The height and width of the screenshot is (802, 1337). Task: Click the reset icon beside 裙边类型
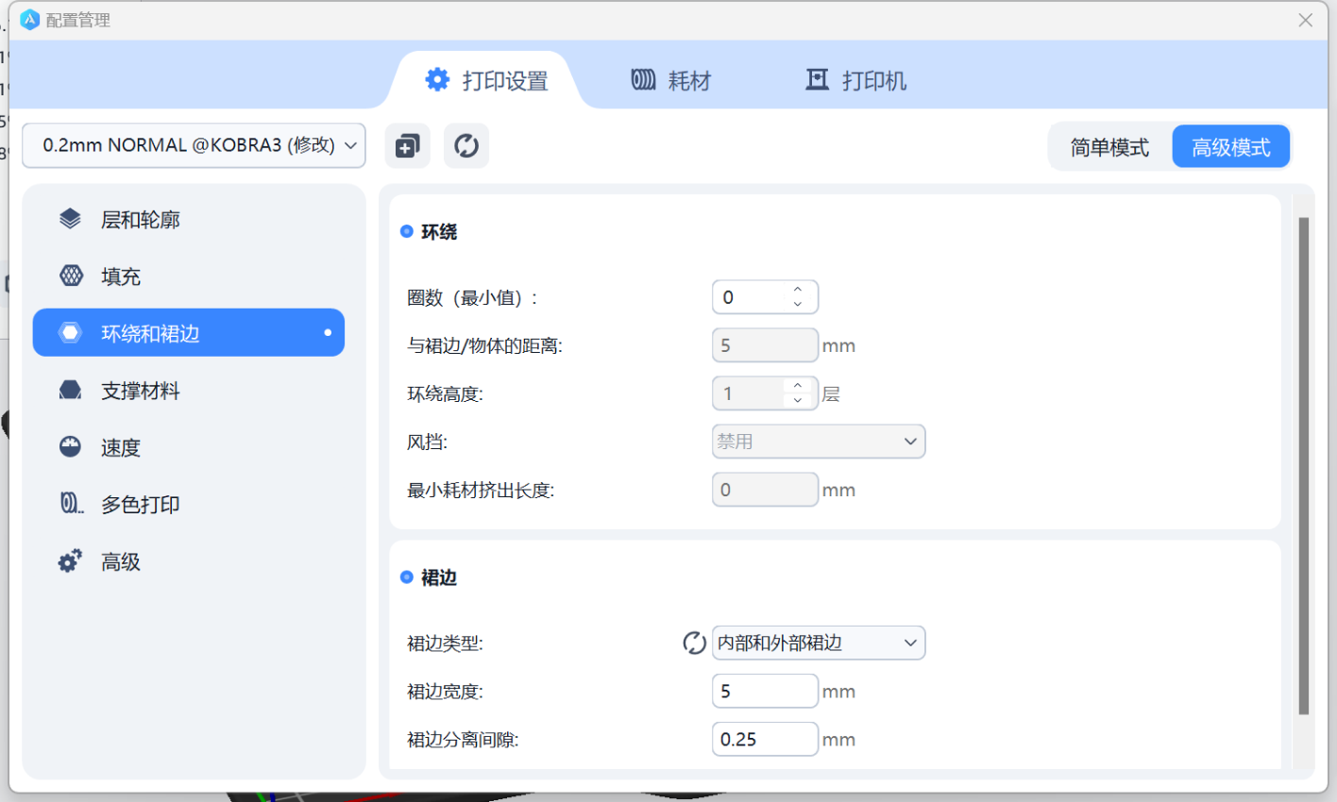(694, 643)
